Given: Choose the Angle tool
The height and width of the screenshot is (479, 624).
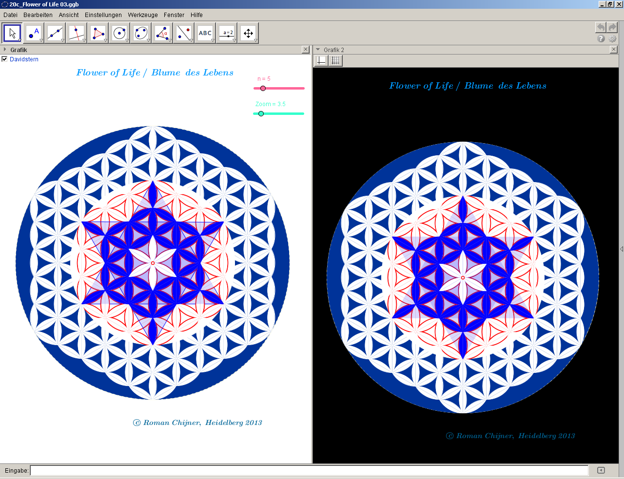Looking at the screenshot, I should click(x=162, y=33).
